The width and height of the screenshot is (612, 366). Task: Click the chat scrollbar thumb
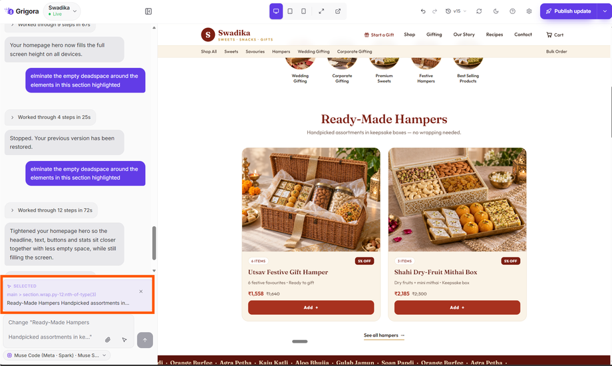point(154,243)
